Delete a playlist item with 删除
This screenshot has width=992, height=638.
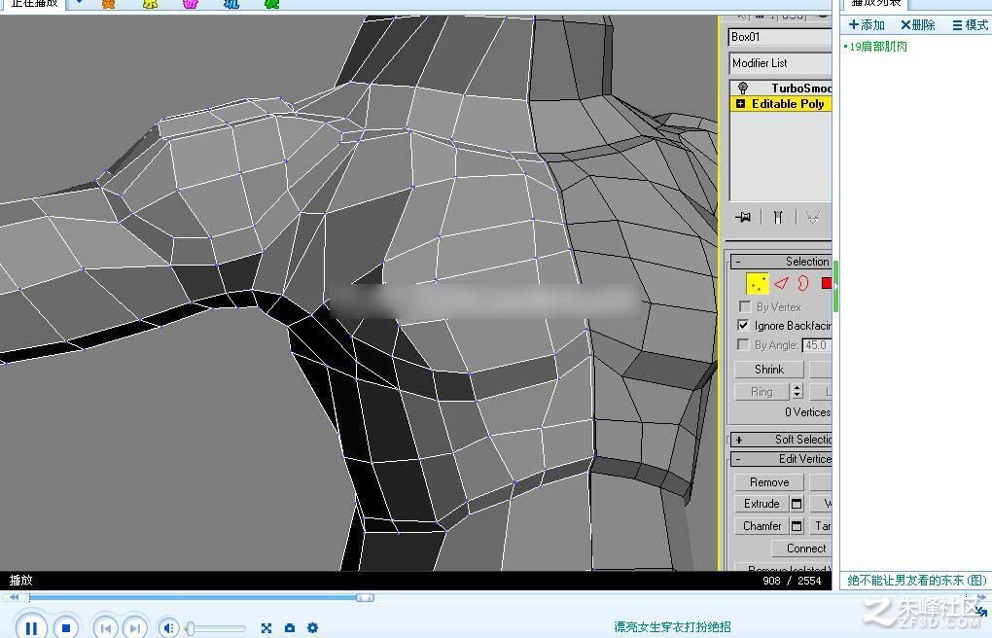click(x=918, y=24)
